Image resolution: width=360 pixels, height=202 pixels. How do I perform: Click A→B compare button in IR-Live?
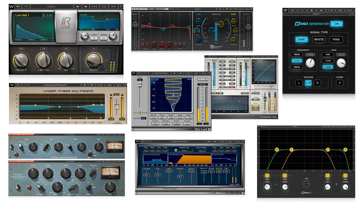[x=94, y=6]
